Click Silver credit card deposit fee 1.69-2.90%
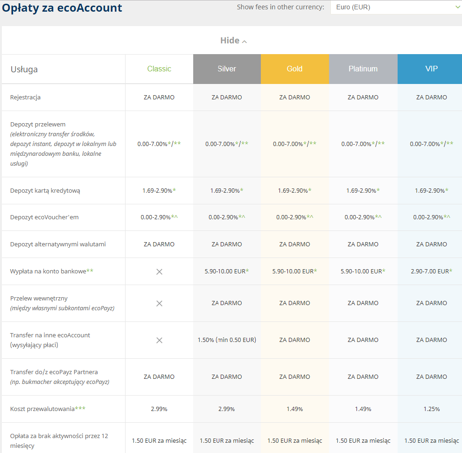 (x=227, y=190)
